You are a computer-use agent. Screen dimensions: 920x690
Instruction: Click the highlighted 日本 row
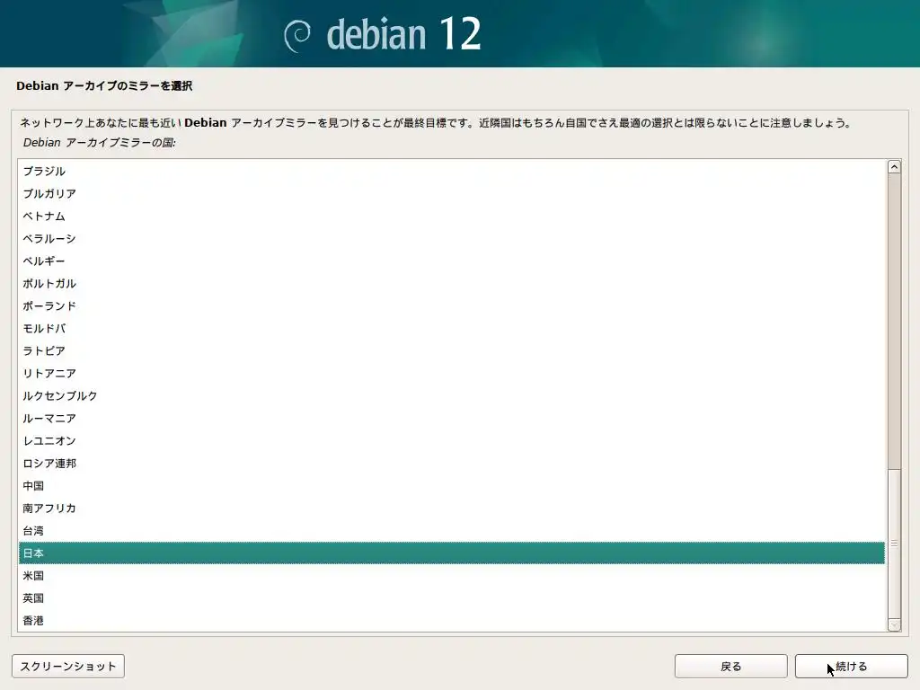pos(451,553)
